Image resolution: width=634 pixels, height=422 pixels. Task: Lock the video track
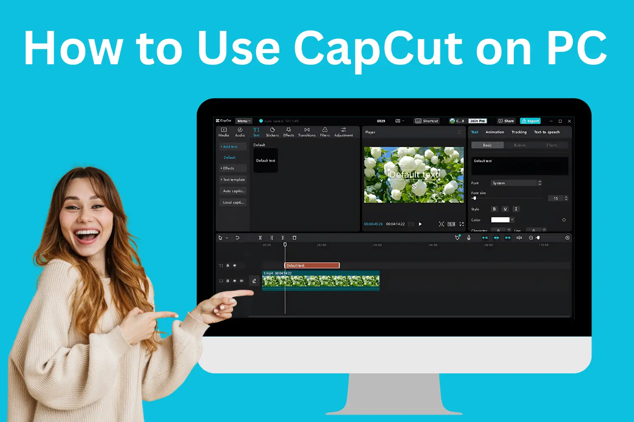pyautogui.click(x=227, y=281)
